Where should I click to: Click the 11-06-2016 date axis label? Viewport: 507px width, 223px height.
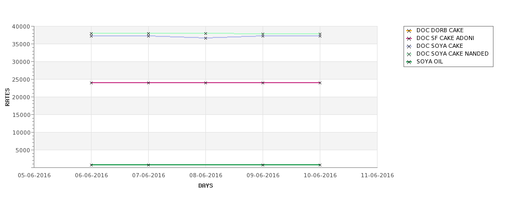click(x=378, y=176)
